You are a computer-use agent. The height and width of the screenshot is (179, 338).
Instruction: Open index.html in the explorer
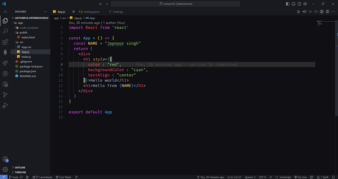(x=30, y=37)
